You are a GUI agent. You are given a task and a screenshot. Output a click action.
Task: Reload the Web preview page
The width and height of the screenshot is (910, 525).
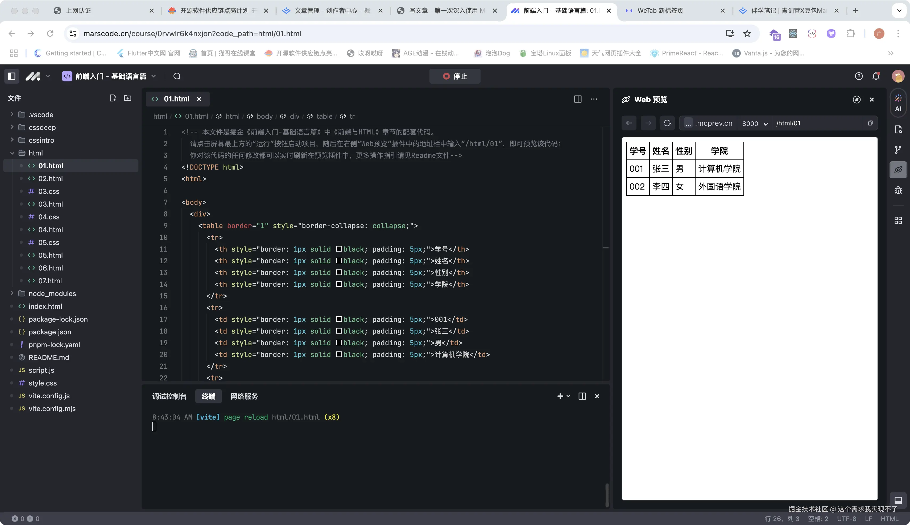click(x=667, y=123)
